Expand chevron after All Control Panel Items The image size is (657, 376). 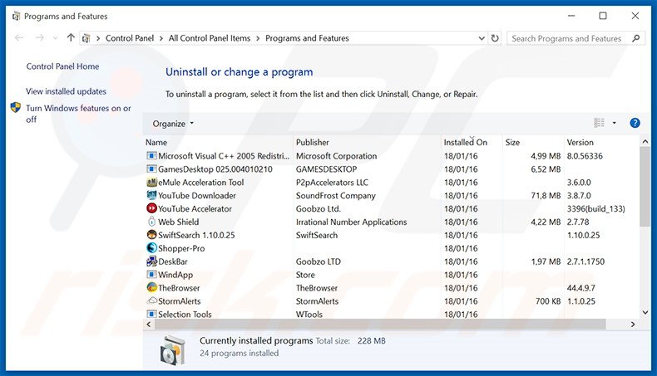(x=257, y=38)
